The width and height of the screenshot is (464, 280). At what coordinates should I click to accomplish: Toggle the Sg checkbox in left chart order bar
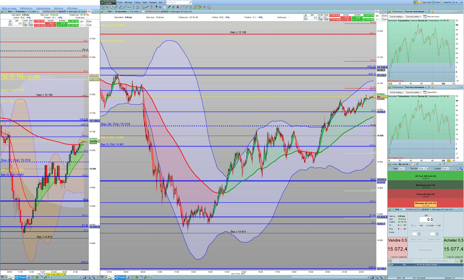click(82, 25)
